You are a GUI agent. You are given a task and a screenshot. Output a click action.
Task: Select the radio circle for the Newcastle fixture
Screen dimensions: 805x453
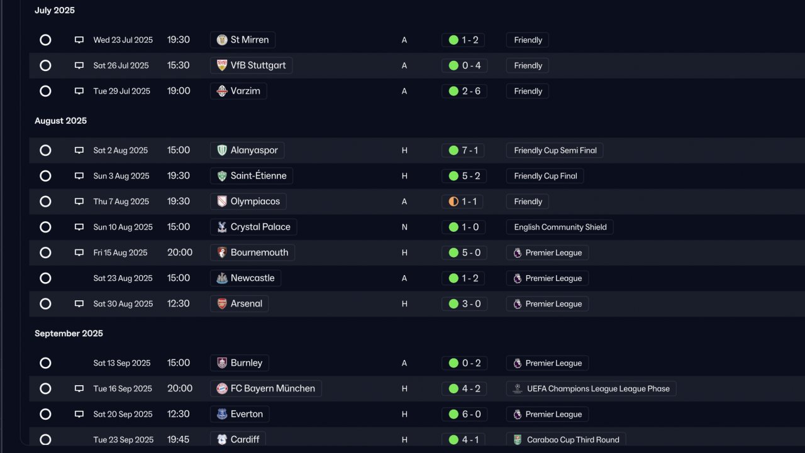click(x=45, y=278)
